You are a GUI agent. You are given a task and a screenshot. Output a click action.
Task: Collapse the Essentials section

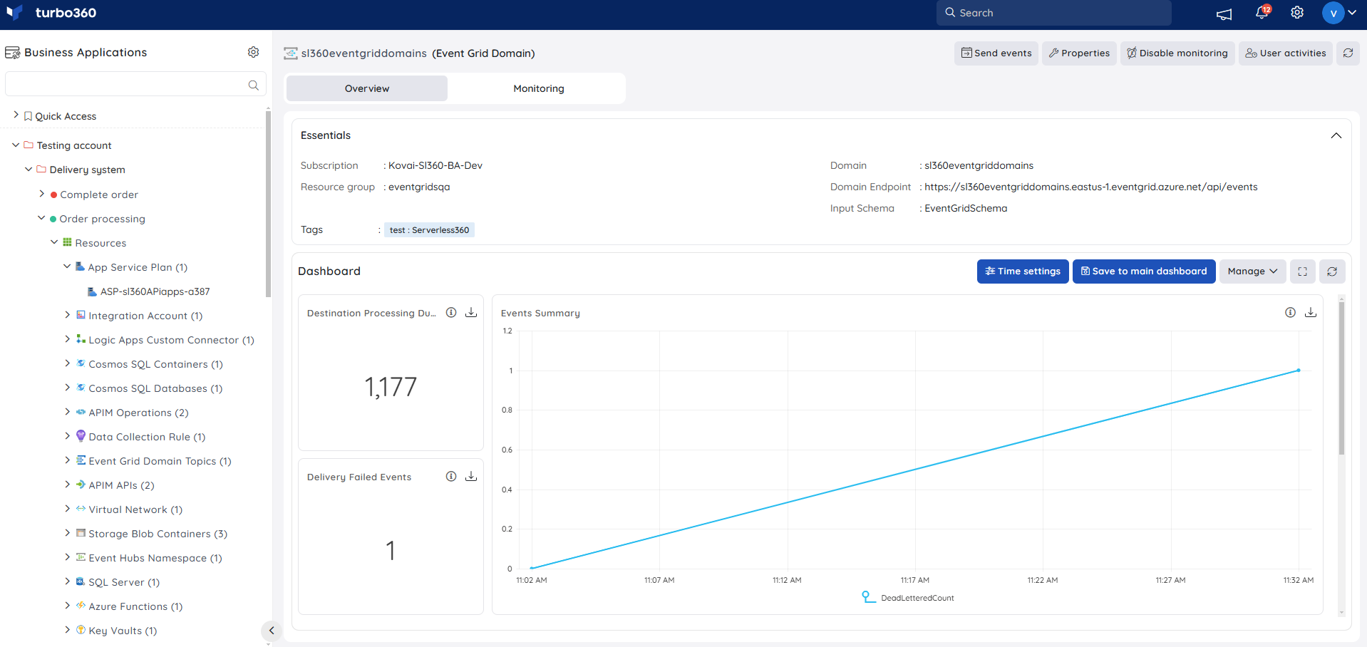pyautogui.click(x=1336, y=135)
